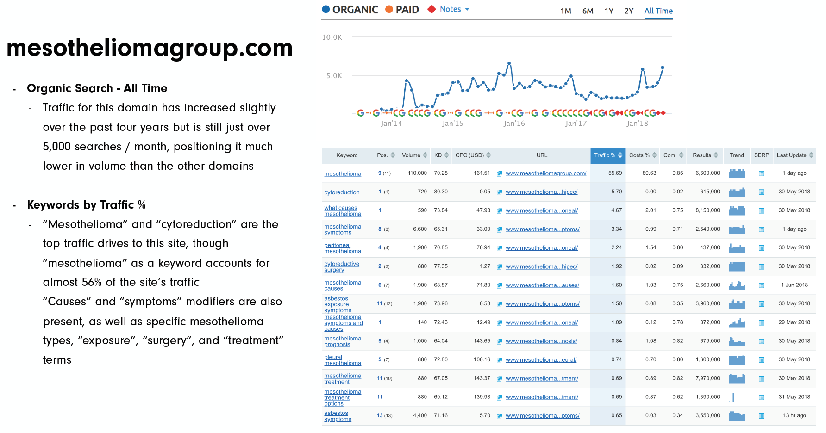Image resolution: width=826 pixels, height=433 pixels.
Task: Open external link icon in mesothelioma symptoms row
Action: click(x=500, y=229)
